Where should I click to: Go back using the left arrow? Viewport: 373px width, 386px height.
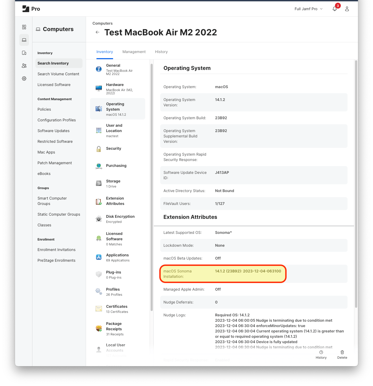tap(98, 32)
